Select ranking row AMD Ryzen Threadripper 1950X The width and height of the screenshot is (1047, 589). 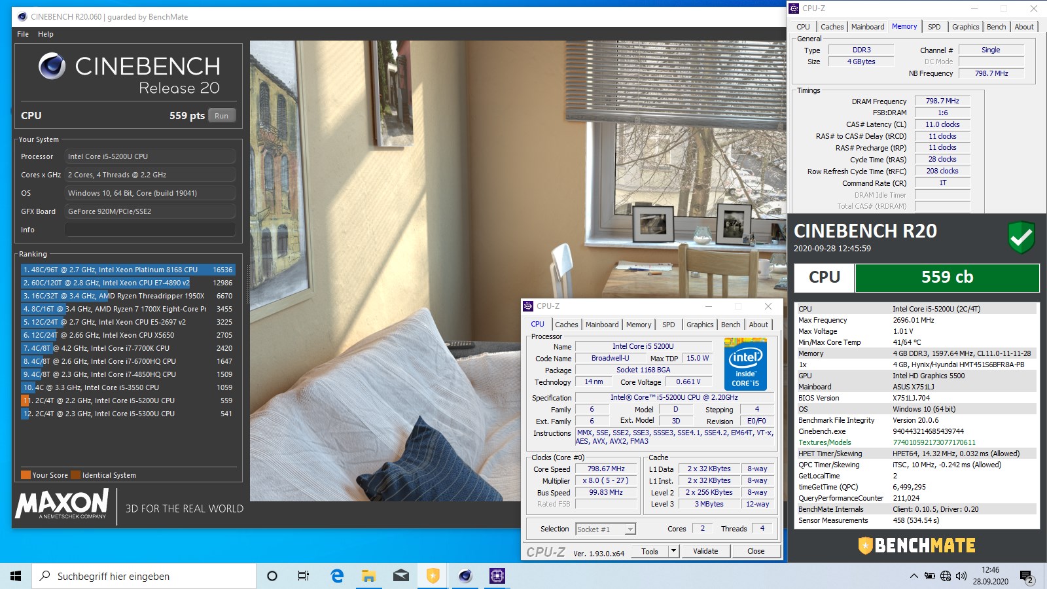(128, 296)
